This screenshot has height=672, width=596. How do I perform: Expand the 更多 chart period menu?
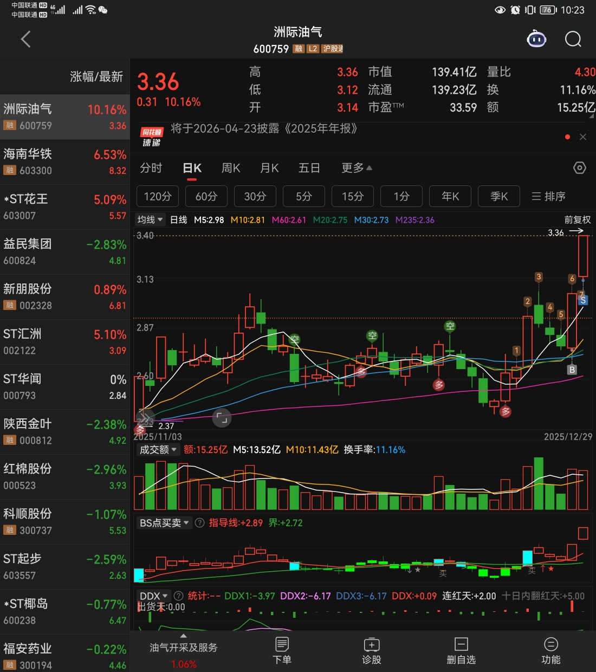tap(357, 168)
